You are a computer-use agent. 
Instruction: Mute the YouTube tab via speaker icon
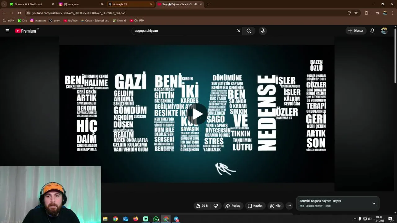pyautogui.click(x=195, y=4)
